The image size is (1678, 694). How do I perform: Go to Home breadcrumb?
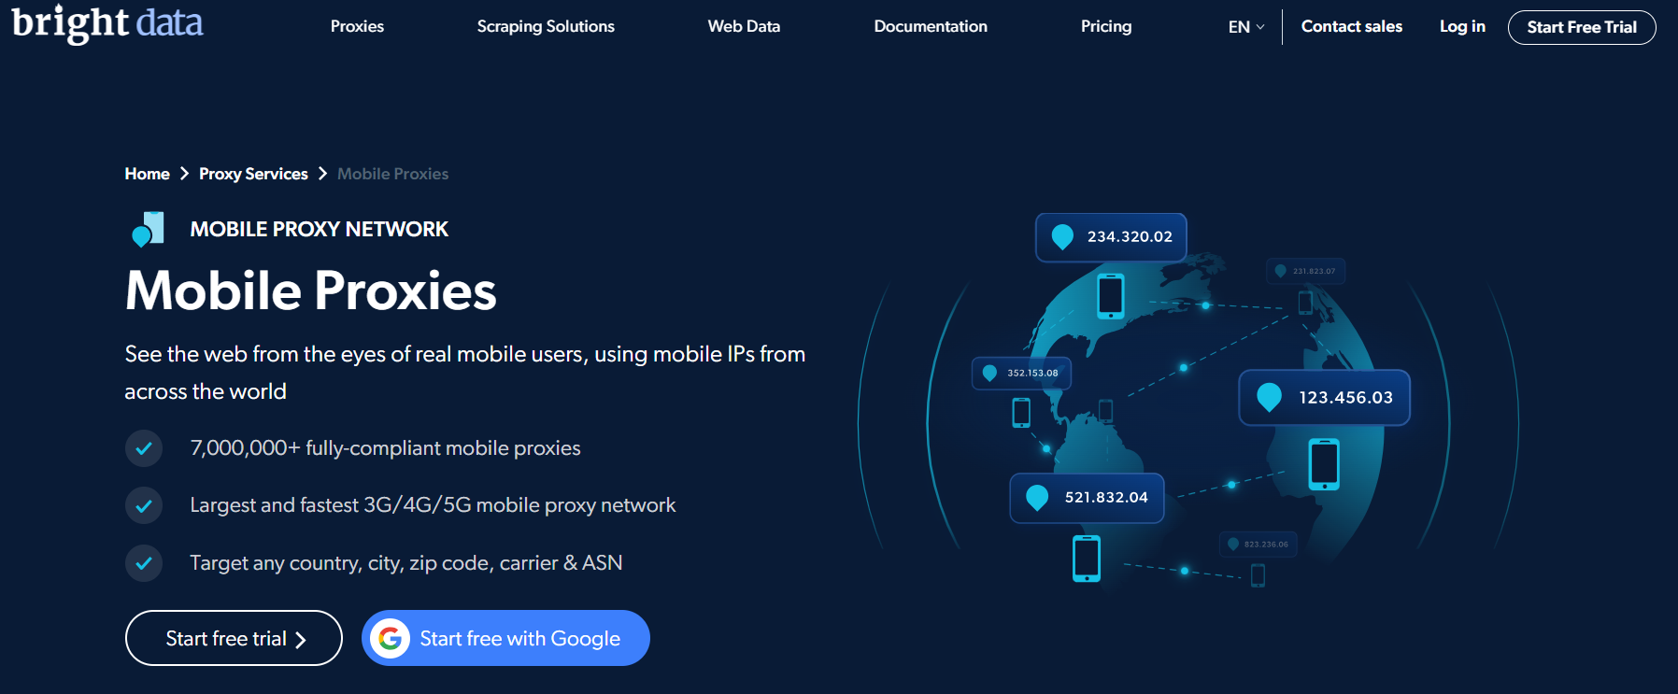(148, 174)
